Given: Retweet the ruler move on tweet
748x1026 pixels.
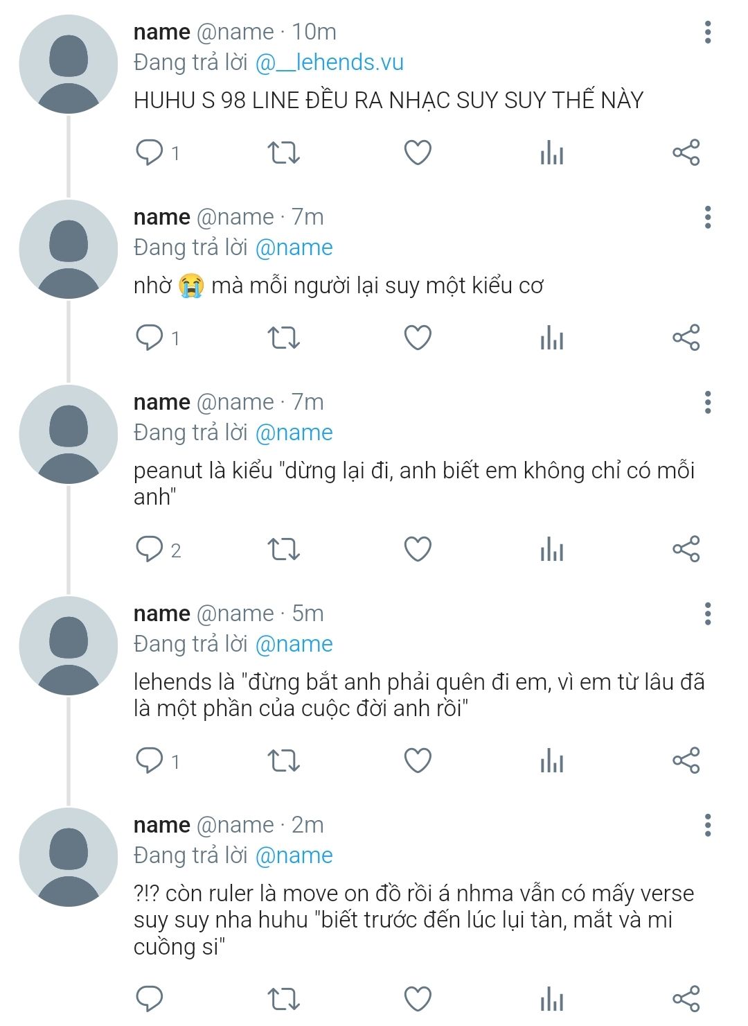Looking at the screenshot, I should [x=283, y=999].
